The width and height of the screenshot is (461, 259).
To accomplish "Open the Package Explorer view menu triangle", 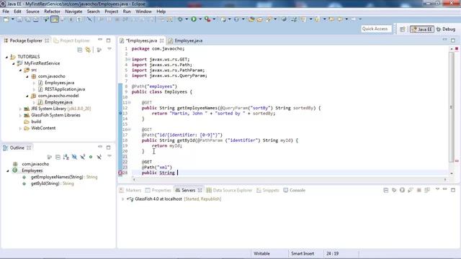I will [x=109, y=49].
